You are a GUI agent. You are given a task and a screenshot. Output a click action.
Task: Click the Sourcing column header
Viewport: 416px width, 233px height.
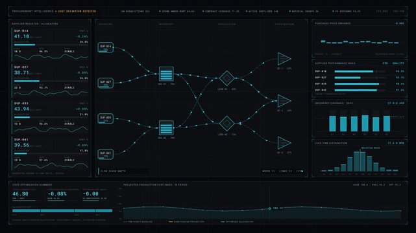click(106, 25)
